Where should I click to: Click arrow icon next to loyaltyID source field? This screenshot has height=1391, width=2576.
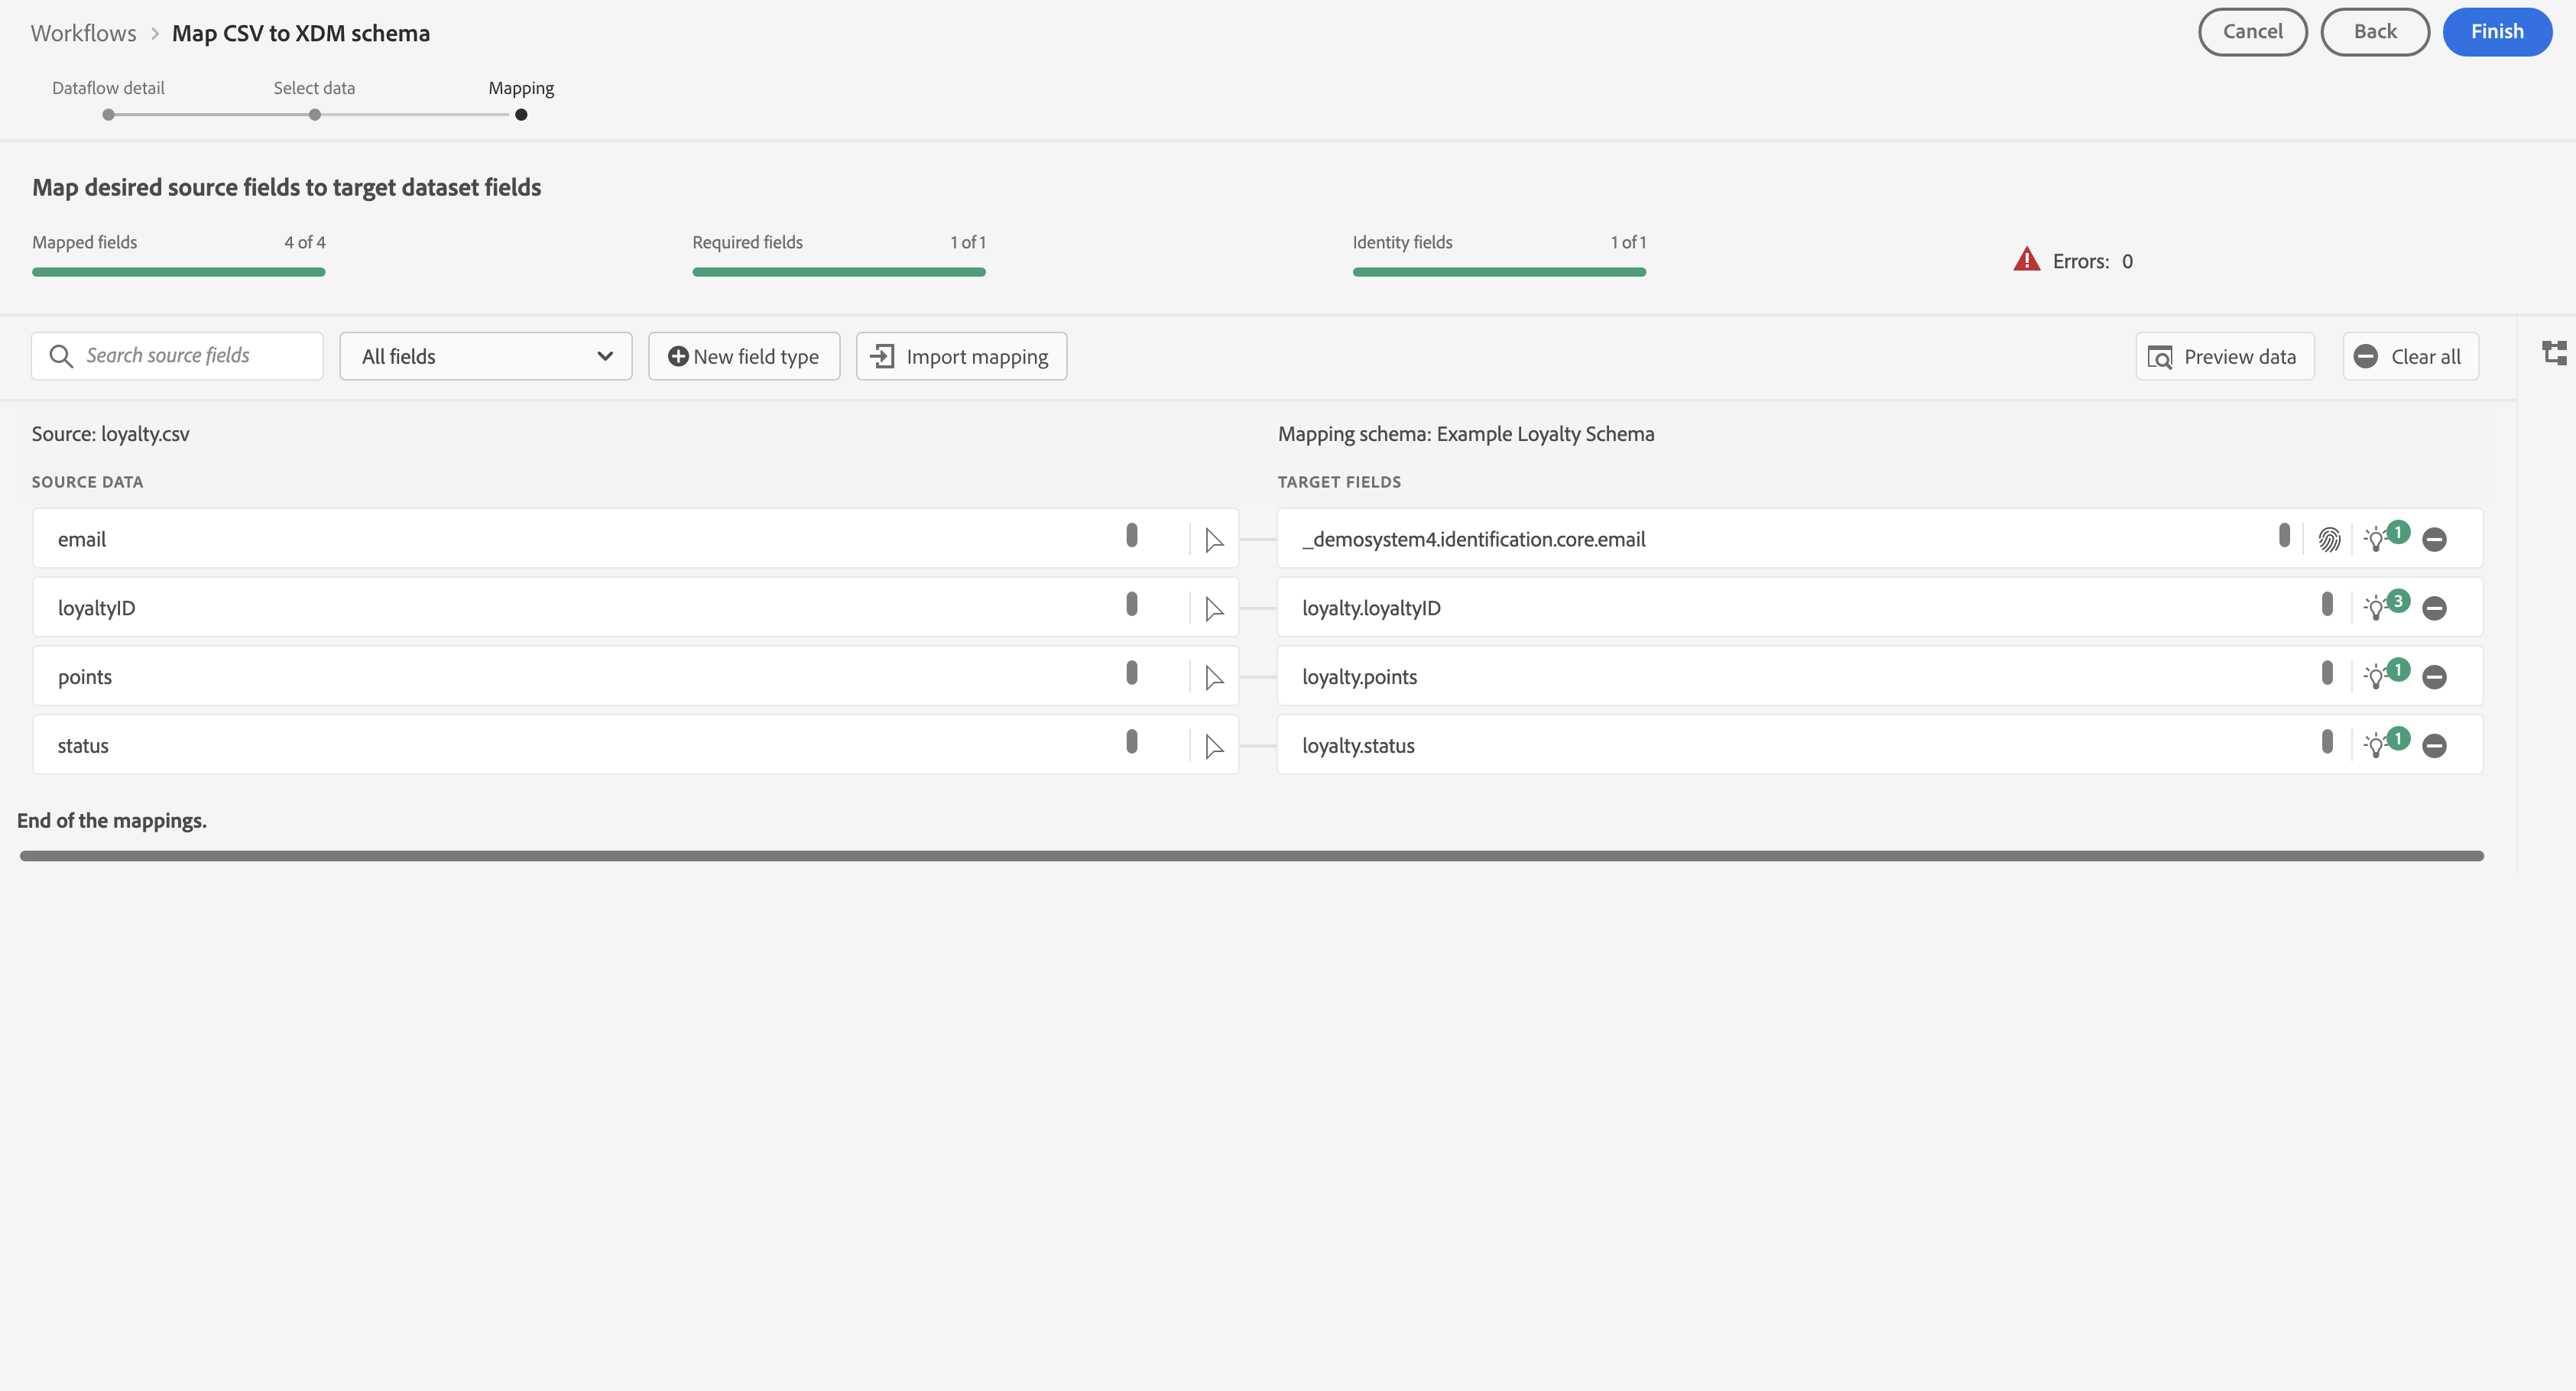[1214, 609]
